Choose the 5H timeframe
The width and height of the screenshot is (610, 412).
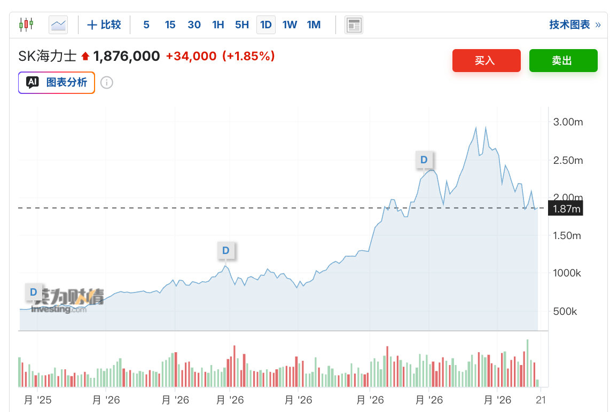242,25
